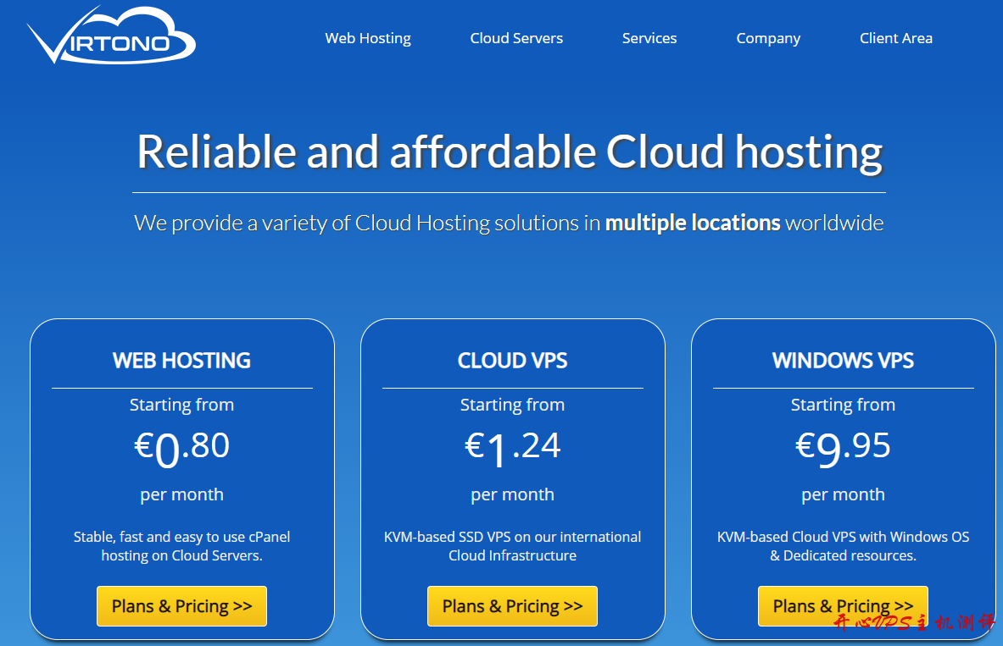Screen dimensions: 1003x646
Task: Go to Client Area link
Action: [895, 38]
